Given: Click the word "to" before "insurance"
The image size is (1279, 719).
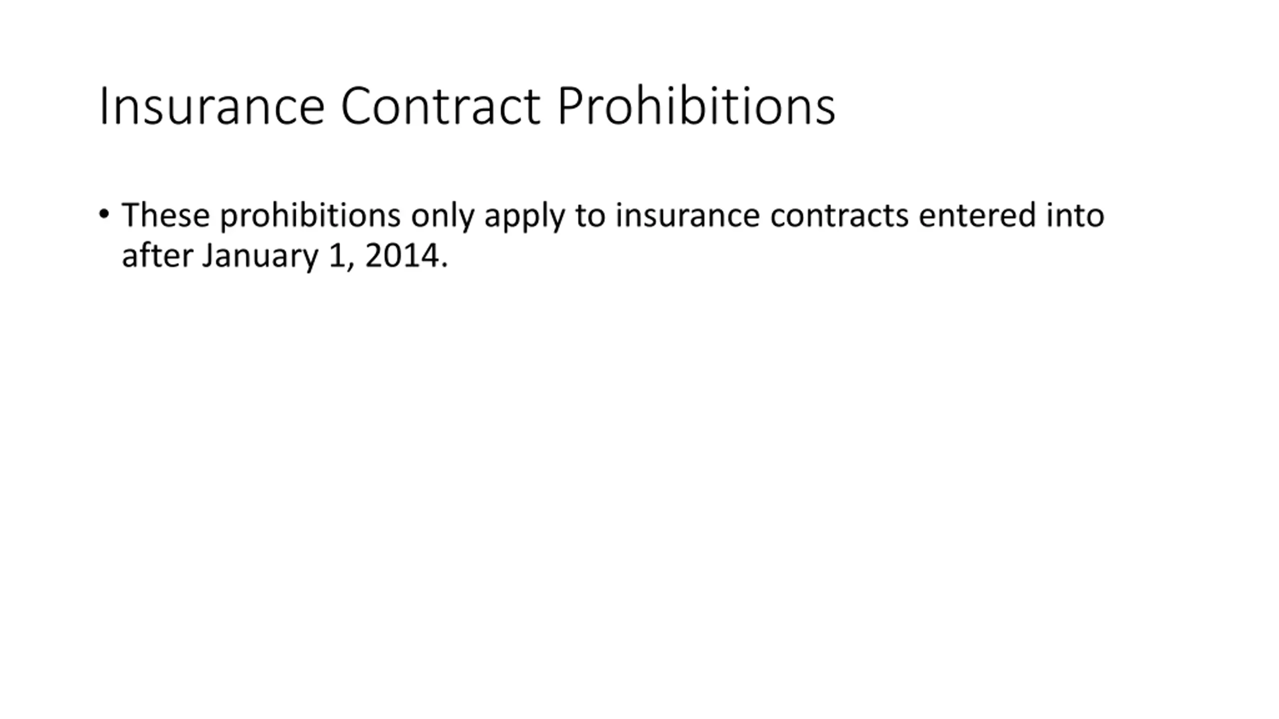Looking at the screenshot, I should [x=590, y=216].
